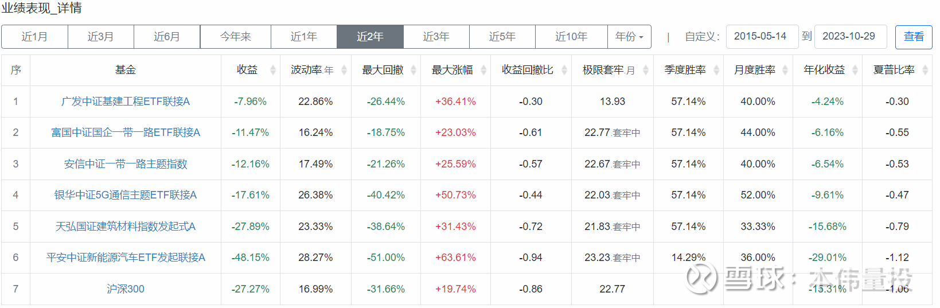Sort by 波动率 column arrows
Image resolution: width=940 pixels, height=308 pixels.
pos(344,70)
